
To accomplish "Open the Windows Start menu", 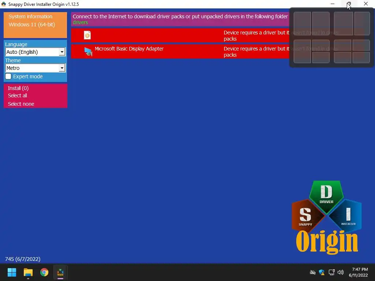I will click(12, 272).
